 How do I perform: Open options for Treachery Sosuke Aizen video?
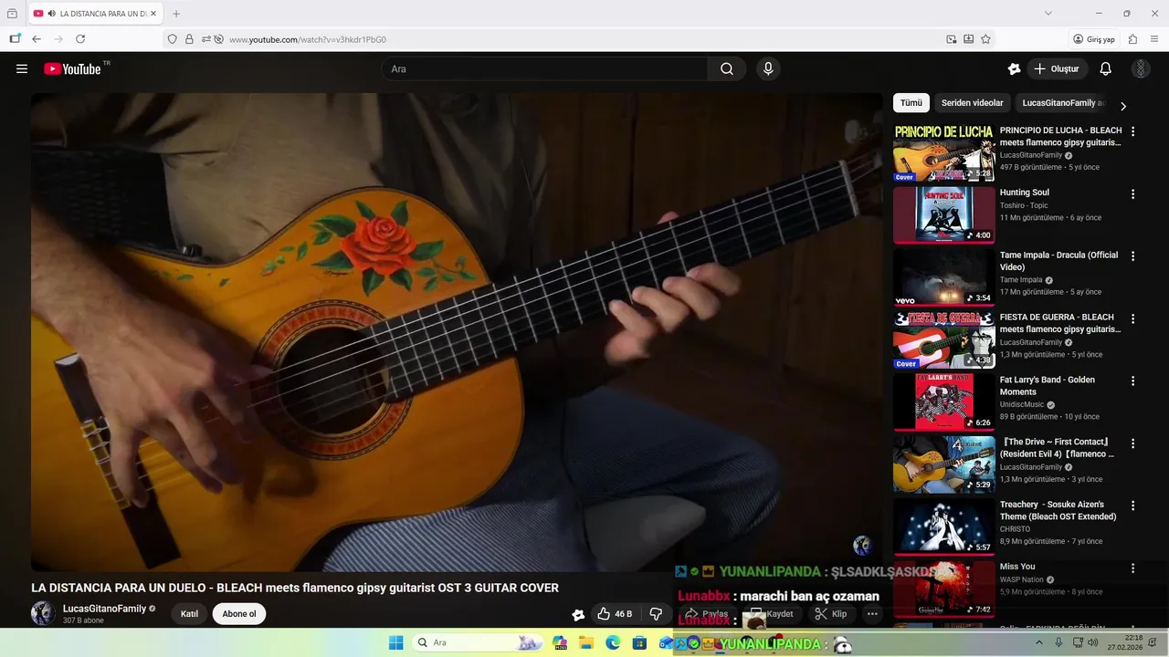[x=1132, y=506]
